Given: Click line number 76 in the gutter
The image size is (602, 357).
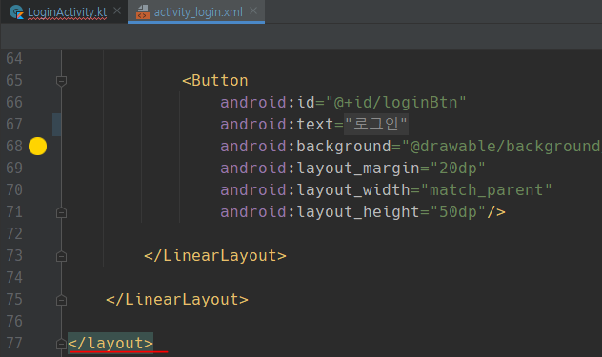Looking at the screenshot, I should (14, 322).
